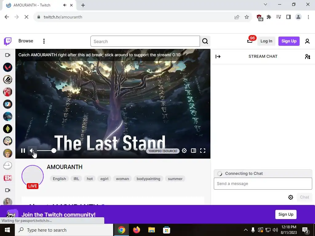Share this page using the share icon

click(237, 17)
